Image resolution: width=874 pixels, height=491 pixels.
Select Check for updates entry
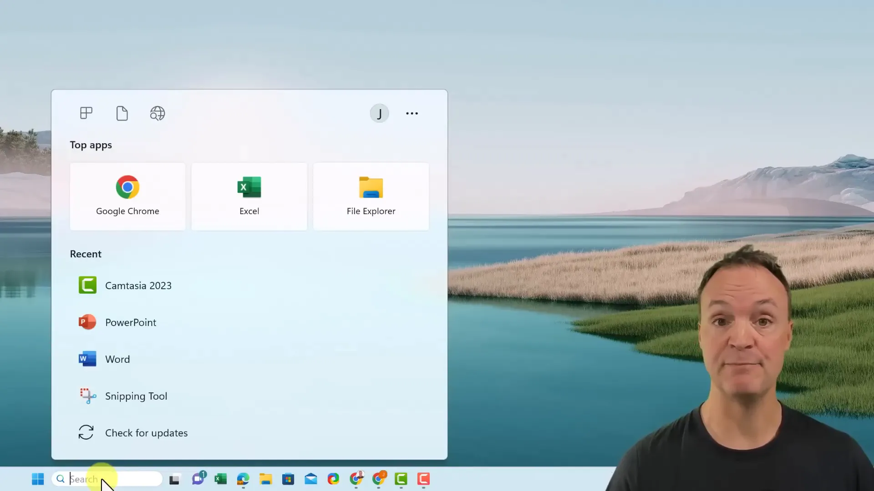[x=249, y=433]
